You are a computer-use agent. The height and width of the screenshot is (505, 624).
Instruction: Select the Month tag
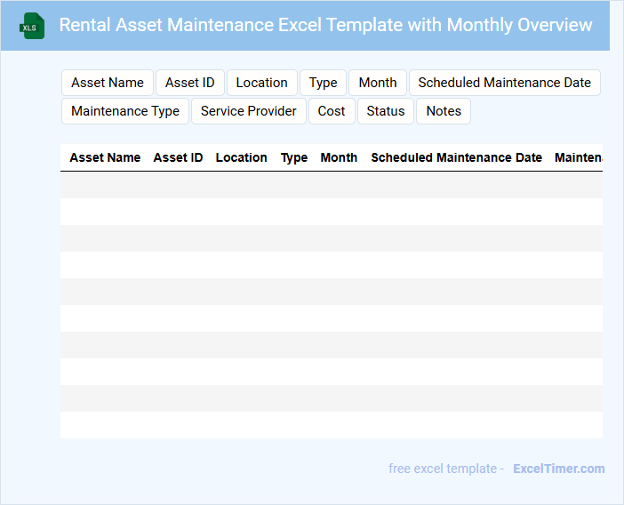pyautogui.click(x=378, y=83)
